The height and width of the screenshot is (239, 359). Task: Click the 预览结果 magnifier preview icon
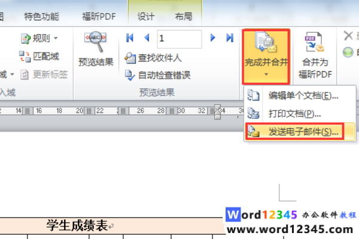coord(95,41)
